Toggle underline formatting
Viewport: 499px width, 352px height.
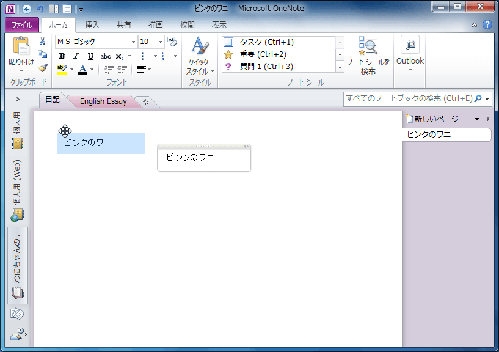pos(90,56)
